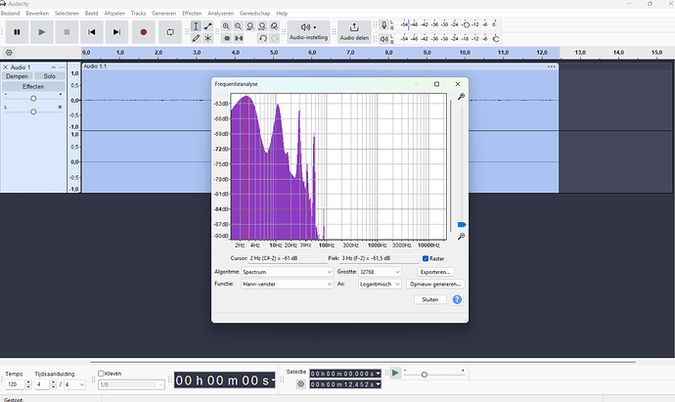
Task: Click the Tempo 120 input field
Action: pyautogui.click(x=15, y=384)
